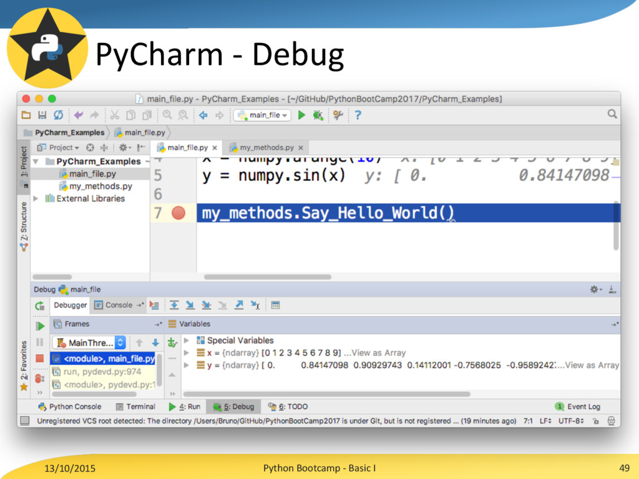Switch to the Debugger tab
The image size is (639, 479).
70,305
